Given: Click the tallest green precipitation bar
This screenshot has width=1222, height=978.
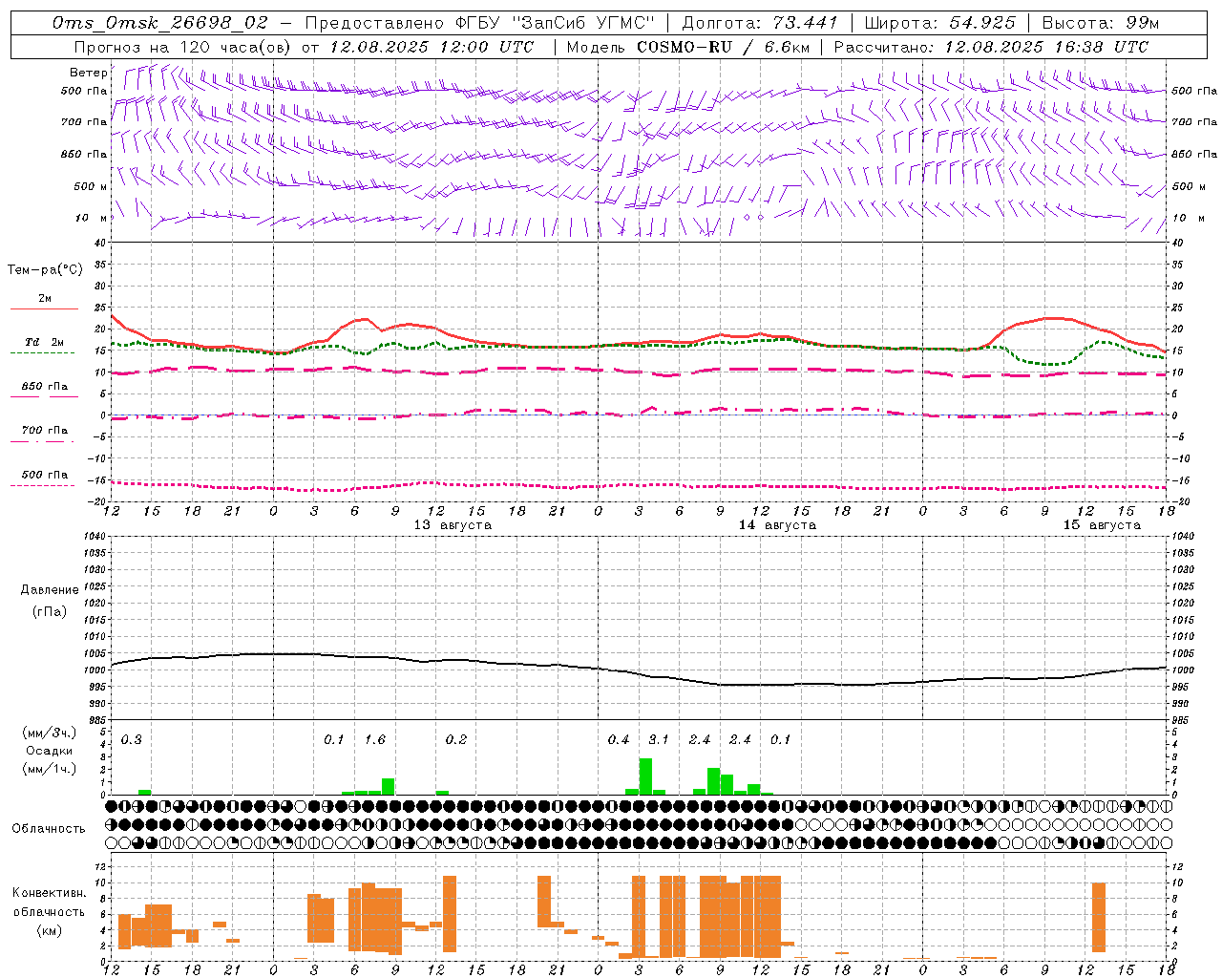Looking at the screenshot, I should coord(645,776).
